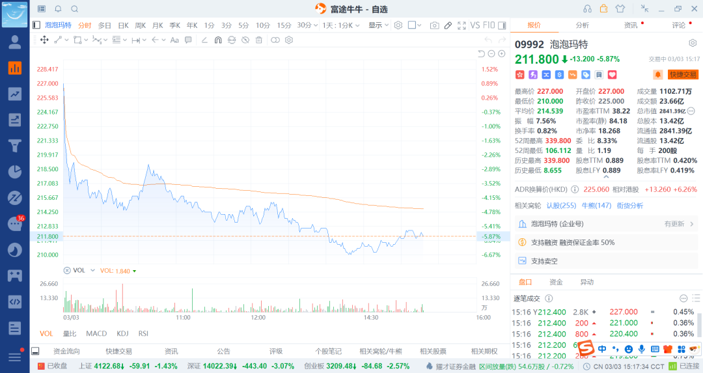The height and width of the screenshot is (373, 703).
Task: Remove the VOL indicator with X circle
Action: tap(67, 270)
